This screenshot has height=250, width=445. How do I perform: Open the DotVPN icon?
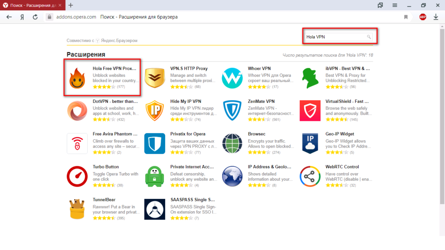(x=77, y=111)
